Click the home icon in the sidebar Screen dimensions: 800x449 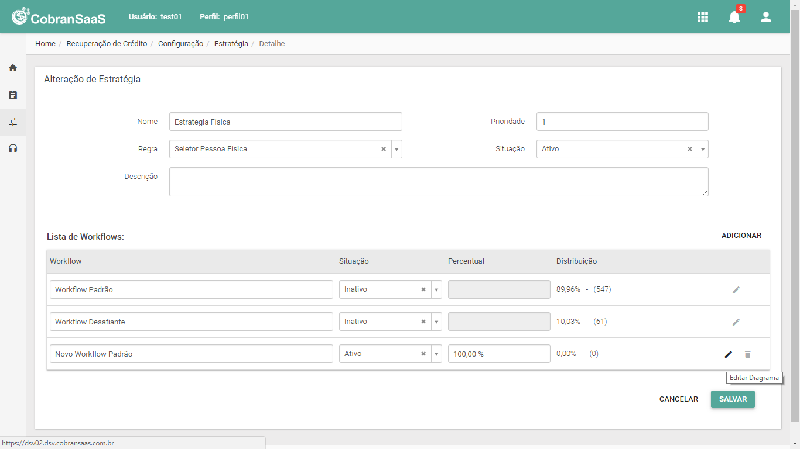[13, 68]
